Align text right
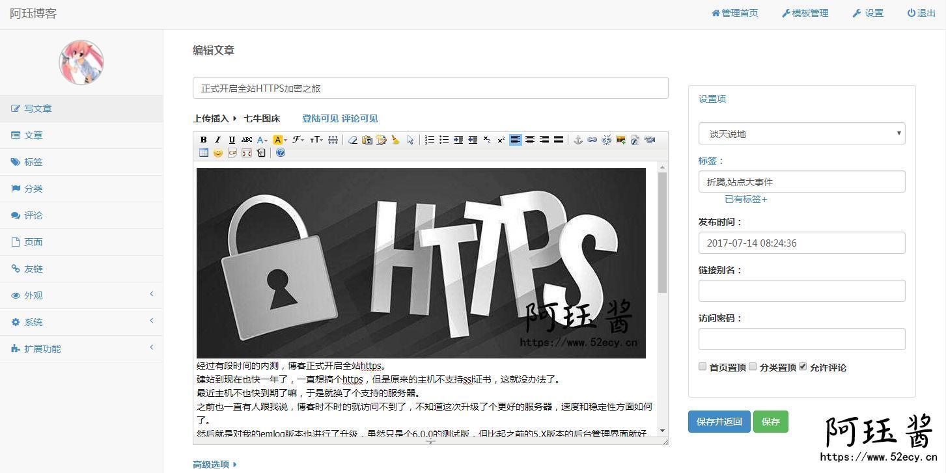The width and height of the screenshot is (946, 473). point(544,139)
